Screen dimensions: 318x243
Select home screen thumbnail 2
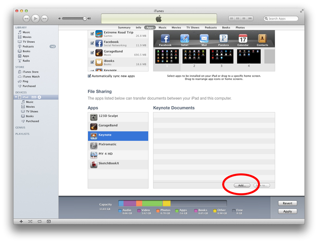(194, 56)
